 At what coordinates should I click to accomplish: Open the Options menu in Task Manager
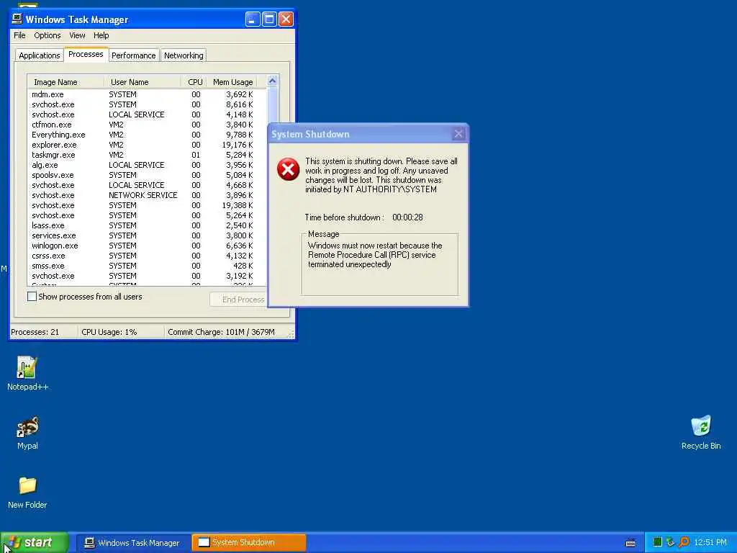tap(48, 35)
